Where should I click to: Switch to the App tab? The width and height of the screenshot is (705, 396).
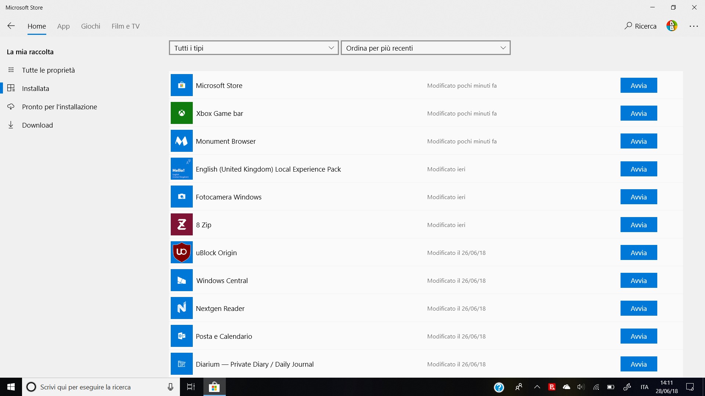[x=64, y=26]
